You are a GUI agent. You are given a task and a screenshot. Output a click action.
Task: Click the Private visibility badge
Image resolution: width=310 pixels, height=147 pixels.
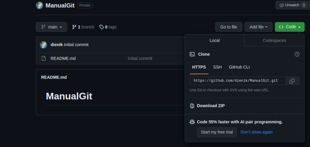coord(85,5)
